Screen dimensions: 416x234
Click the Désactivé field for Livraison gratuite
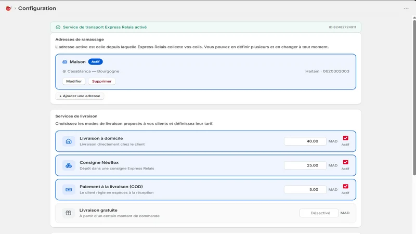coord(319,213)
